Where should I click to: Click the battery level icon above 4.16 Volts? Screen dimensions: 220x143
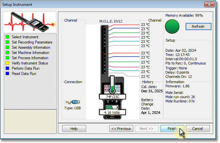(112, 107)
